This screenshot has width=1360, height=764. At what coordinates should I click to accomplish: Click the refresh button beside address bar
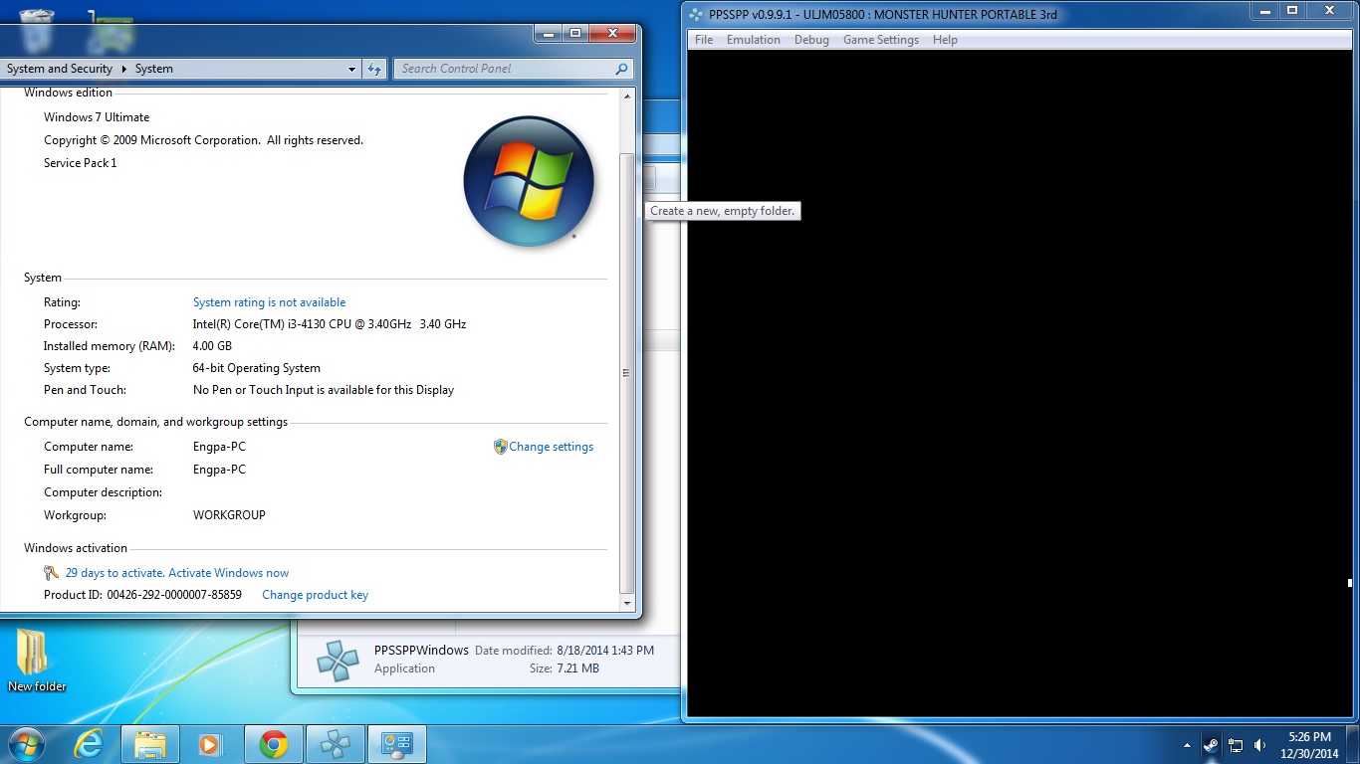(374, 69)
